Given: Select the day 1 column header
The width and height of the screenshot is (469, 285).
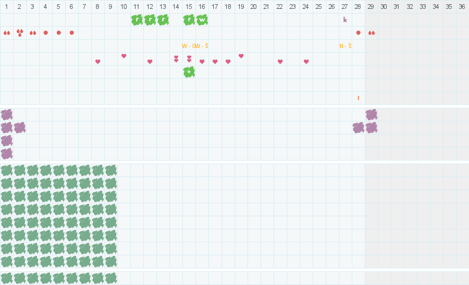Looking at the screenshot, I should [7, 7].
